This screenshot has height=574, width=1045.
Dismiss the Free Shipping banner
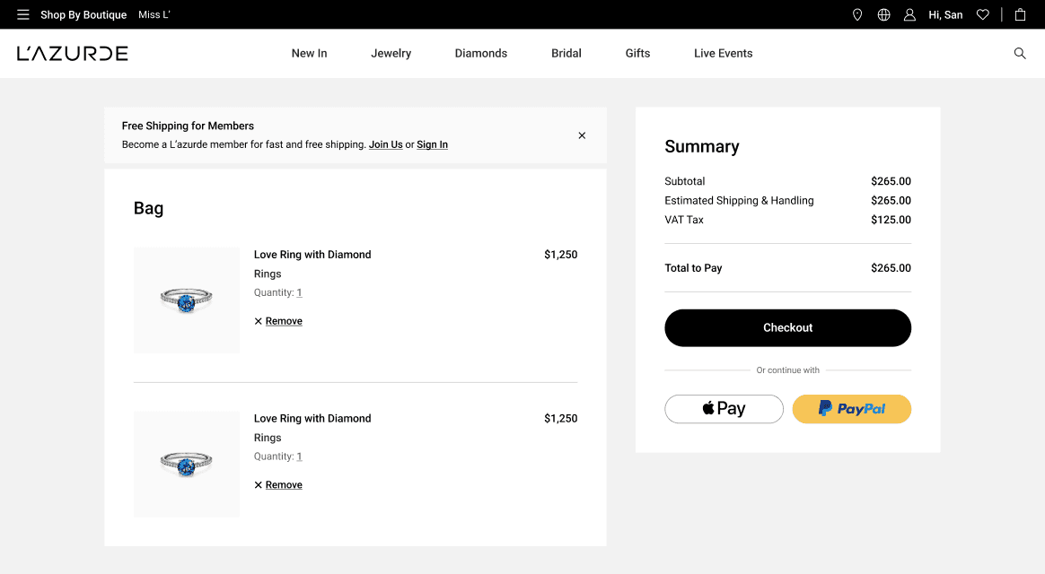click(582, 135)
